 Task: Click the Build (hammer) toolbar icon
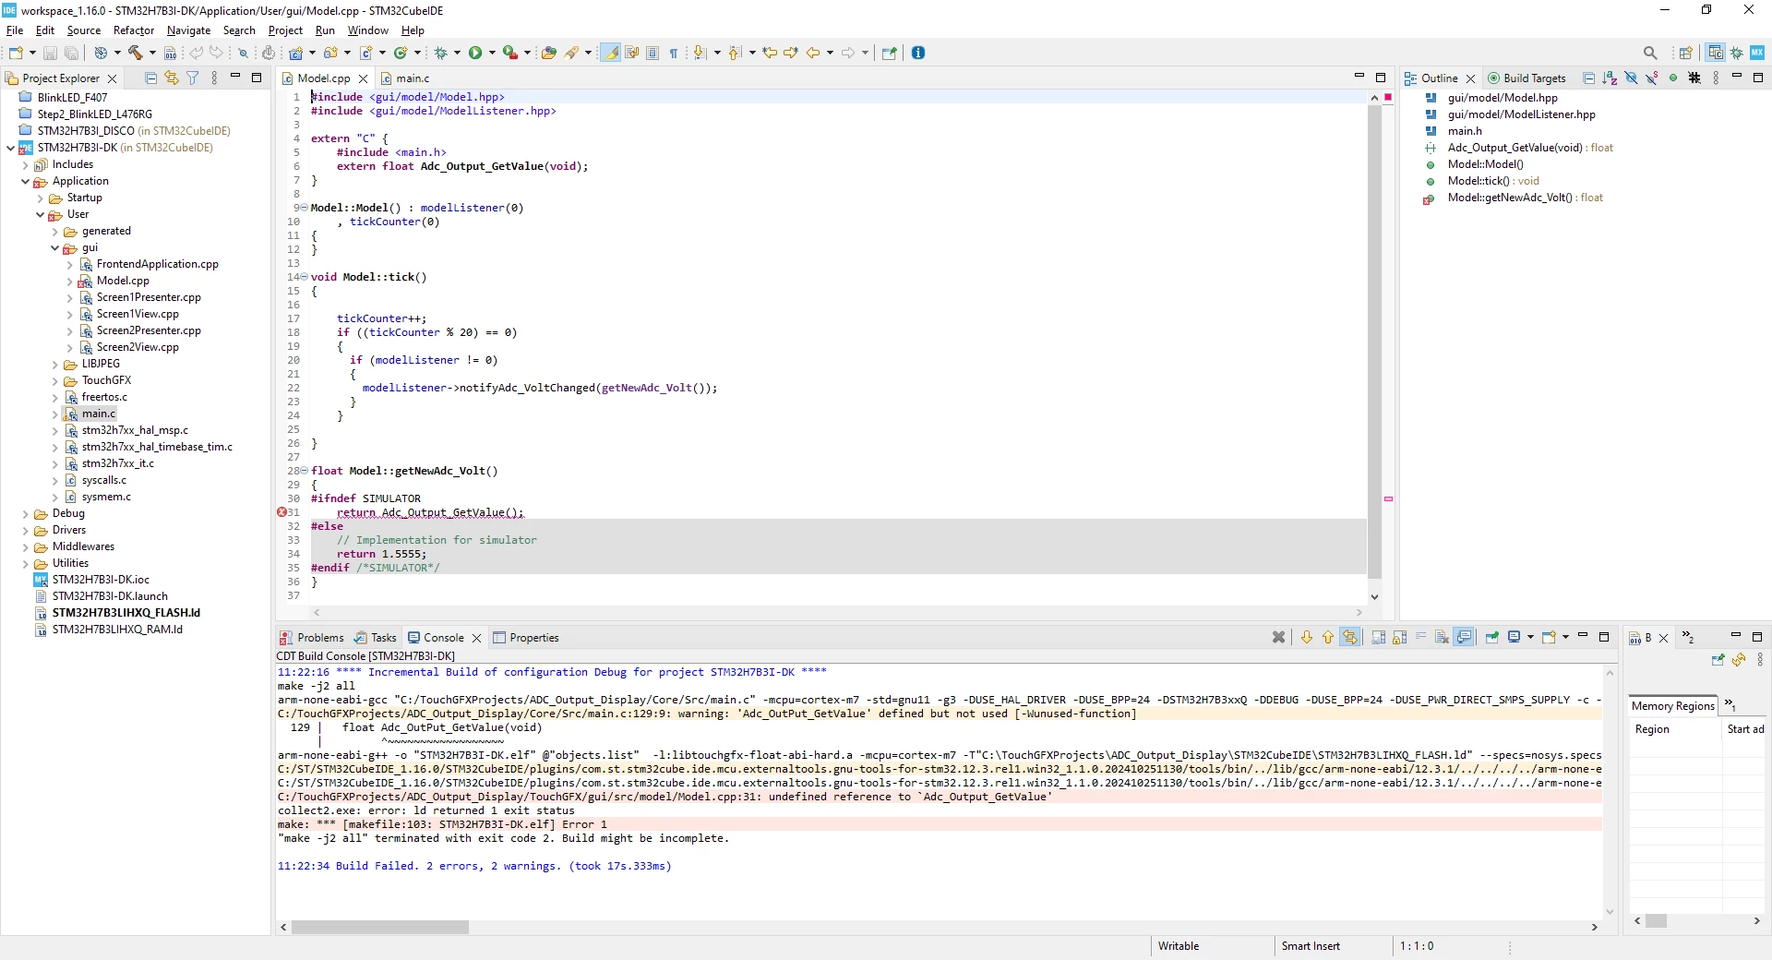click(136, 53)
